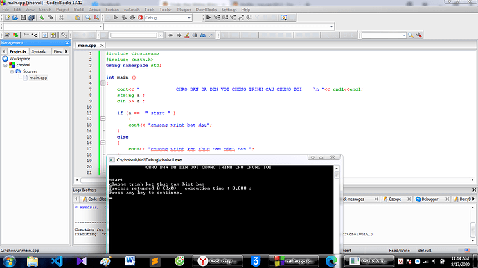This screenshot has width=478, height=268.
Task: Click the Paste clipboard icon
Action: pos(78,18)
